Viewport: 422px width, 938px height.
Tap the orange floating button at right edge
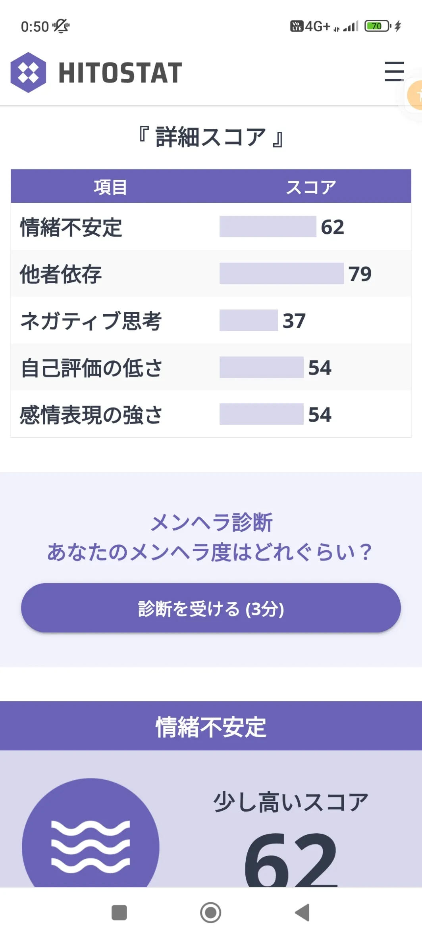coord(415,95)
